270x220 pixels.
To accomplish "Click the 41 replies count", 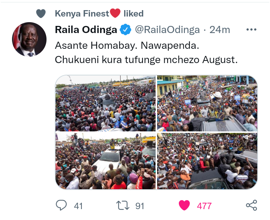I will pos(78,206).
